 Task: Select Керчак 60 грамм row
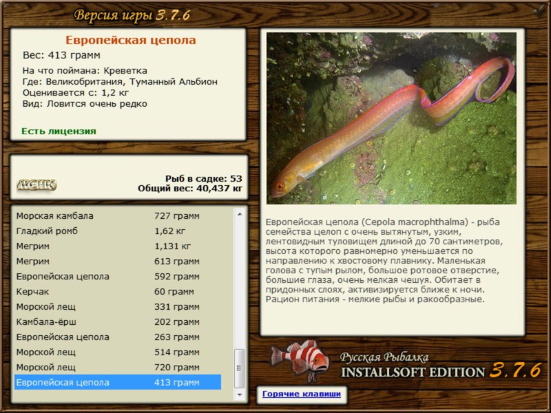[118, 291]
